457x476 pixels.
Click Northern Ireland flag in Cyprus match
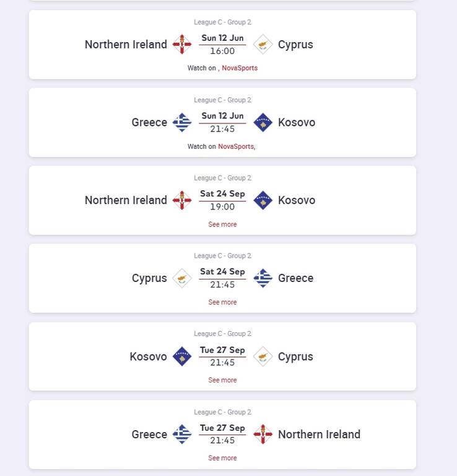[x=182, y=45]
